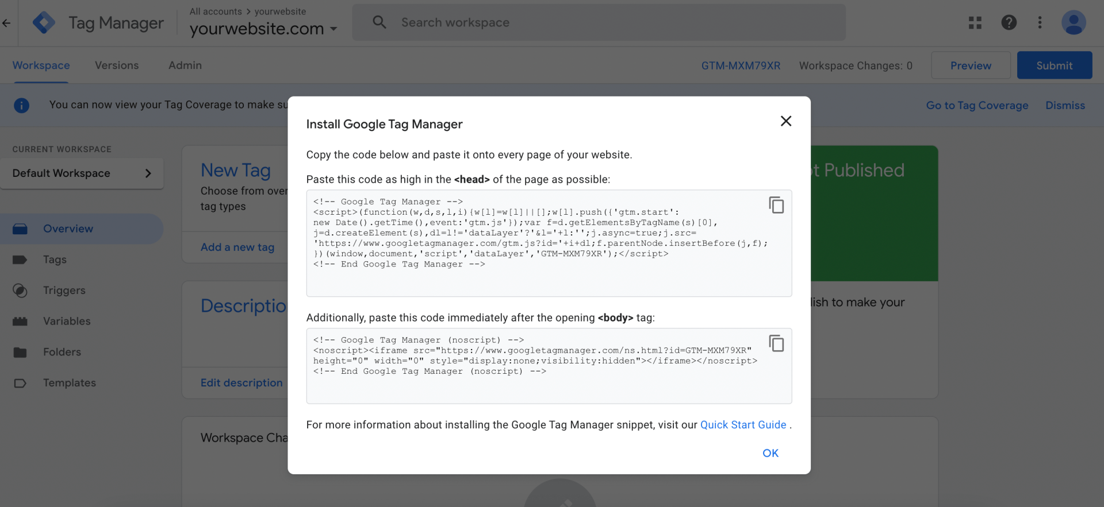Open the more options vertical dots menu
The image size is (1104, 507).
[1040, 22]
